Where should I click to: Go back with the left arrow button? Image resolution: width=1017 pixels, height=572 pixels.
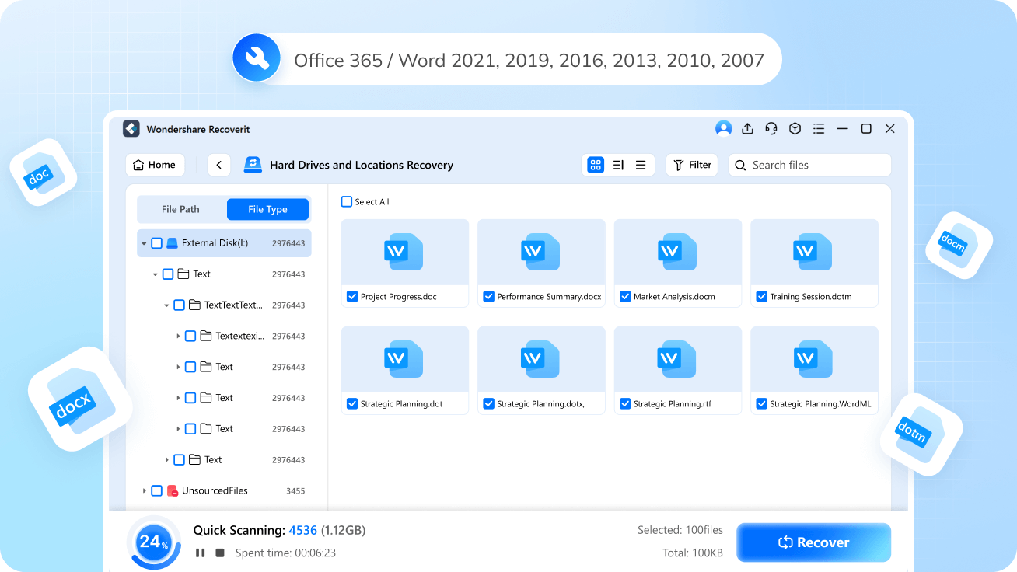(x=219, y=165)
